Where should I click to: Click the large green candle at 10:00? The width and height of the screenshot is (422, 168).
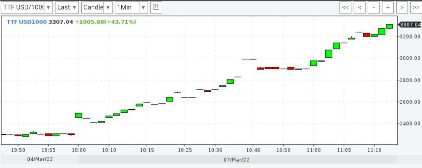pyautogui.click(x=78, y=115)
